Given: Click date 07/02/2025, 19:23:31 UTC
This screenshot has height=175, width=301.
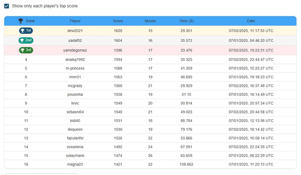Looking at the screenshot, I should [251, 50].
